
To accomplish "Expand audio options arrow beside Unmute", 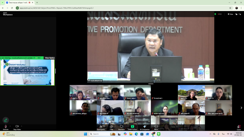I will tap(10, 126).
